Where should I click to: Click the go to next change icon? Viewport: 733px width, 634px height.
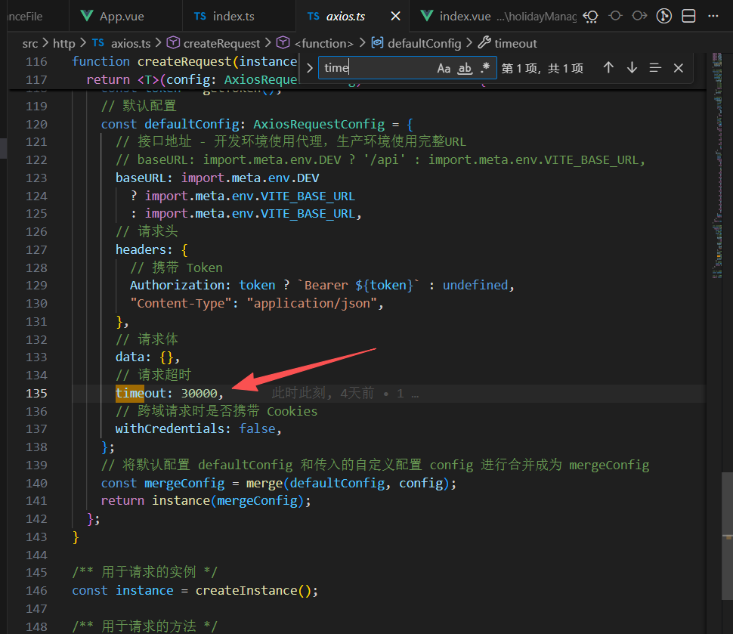coord(640,16)
